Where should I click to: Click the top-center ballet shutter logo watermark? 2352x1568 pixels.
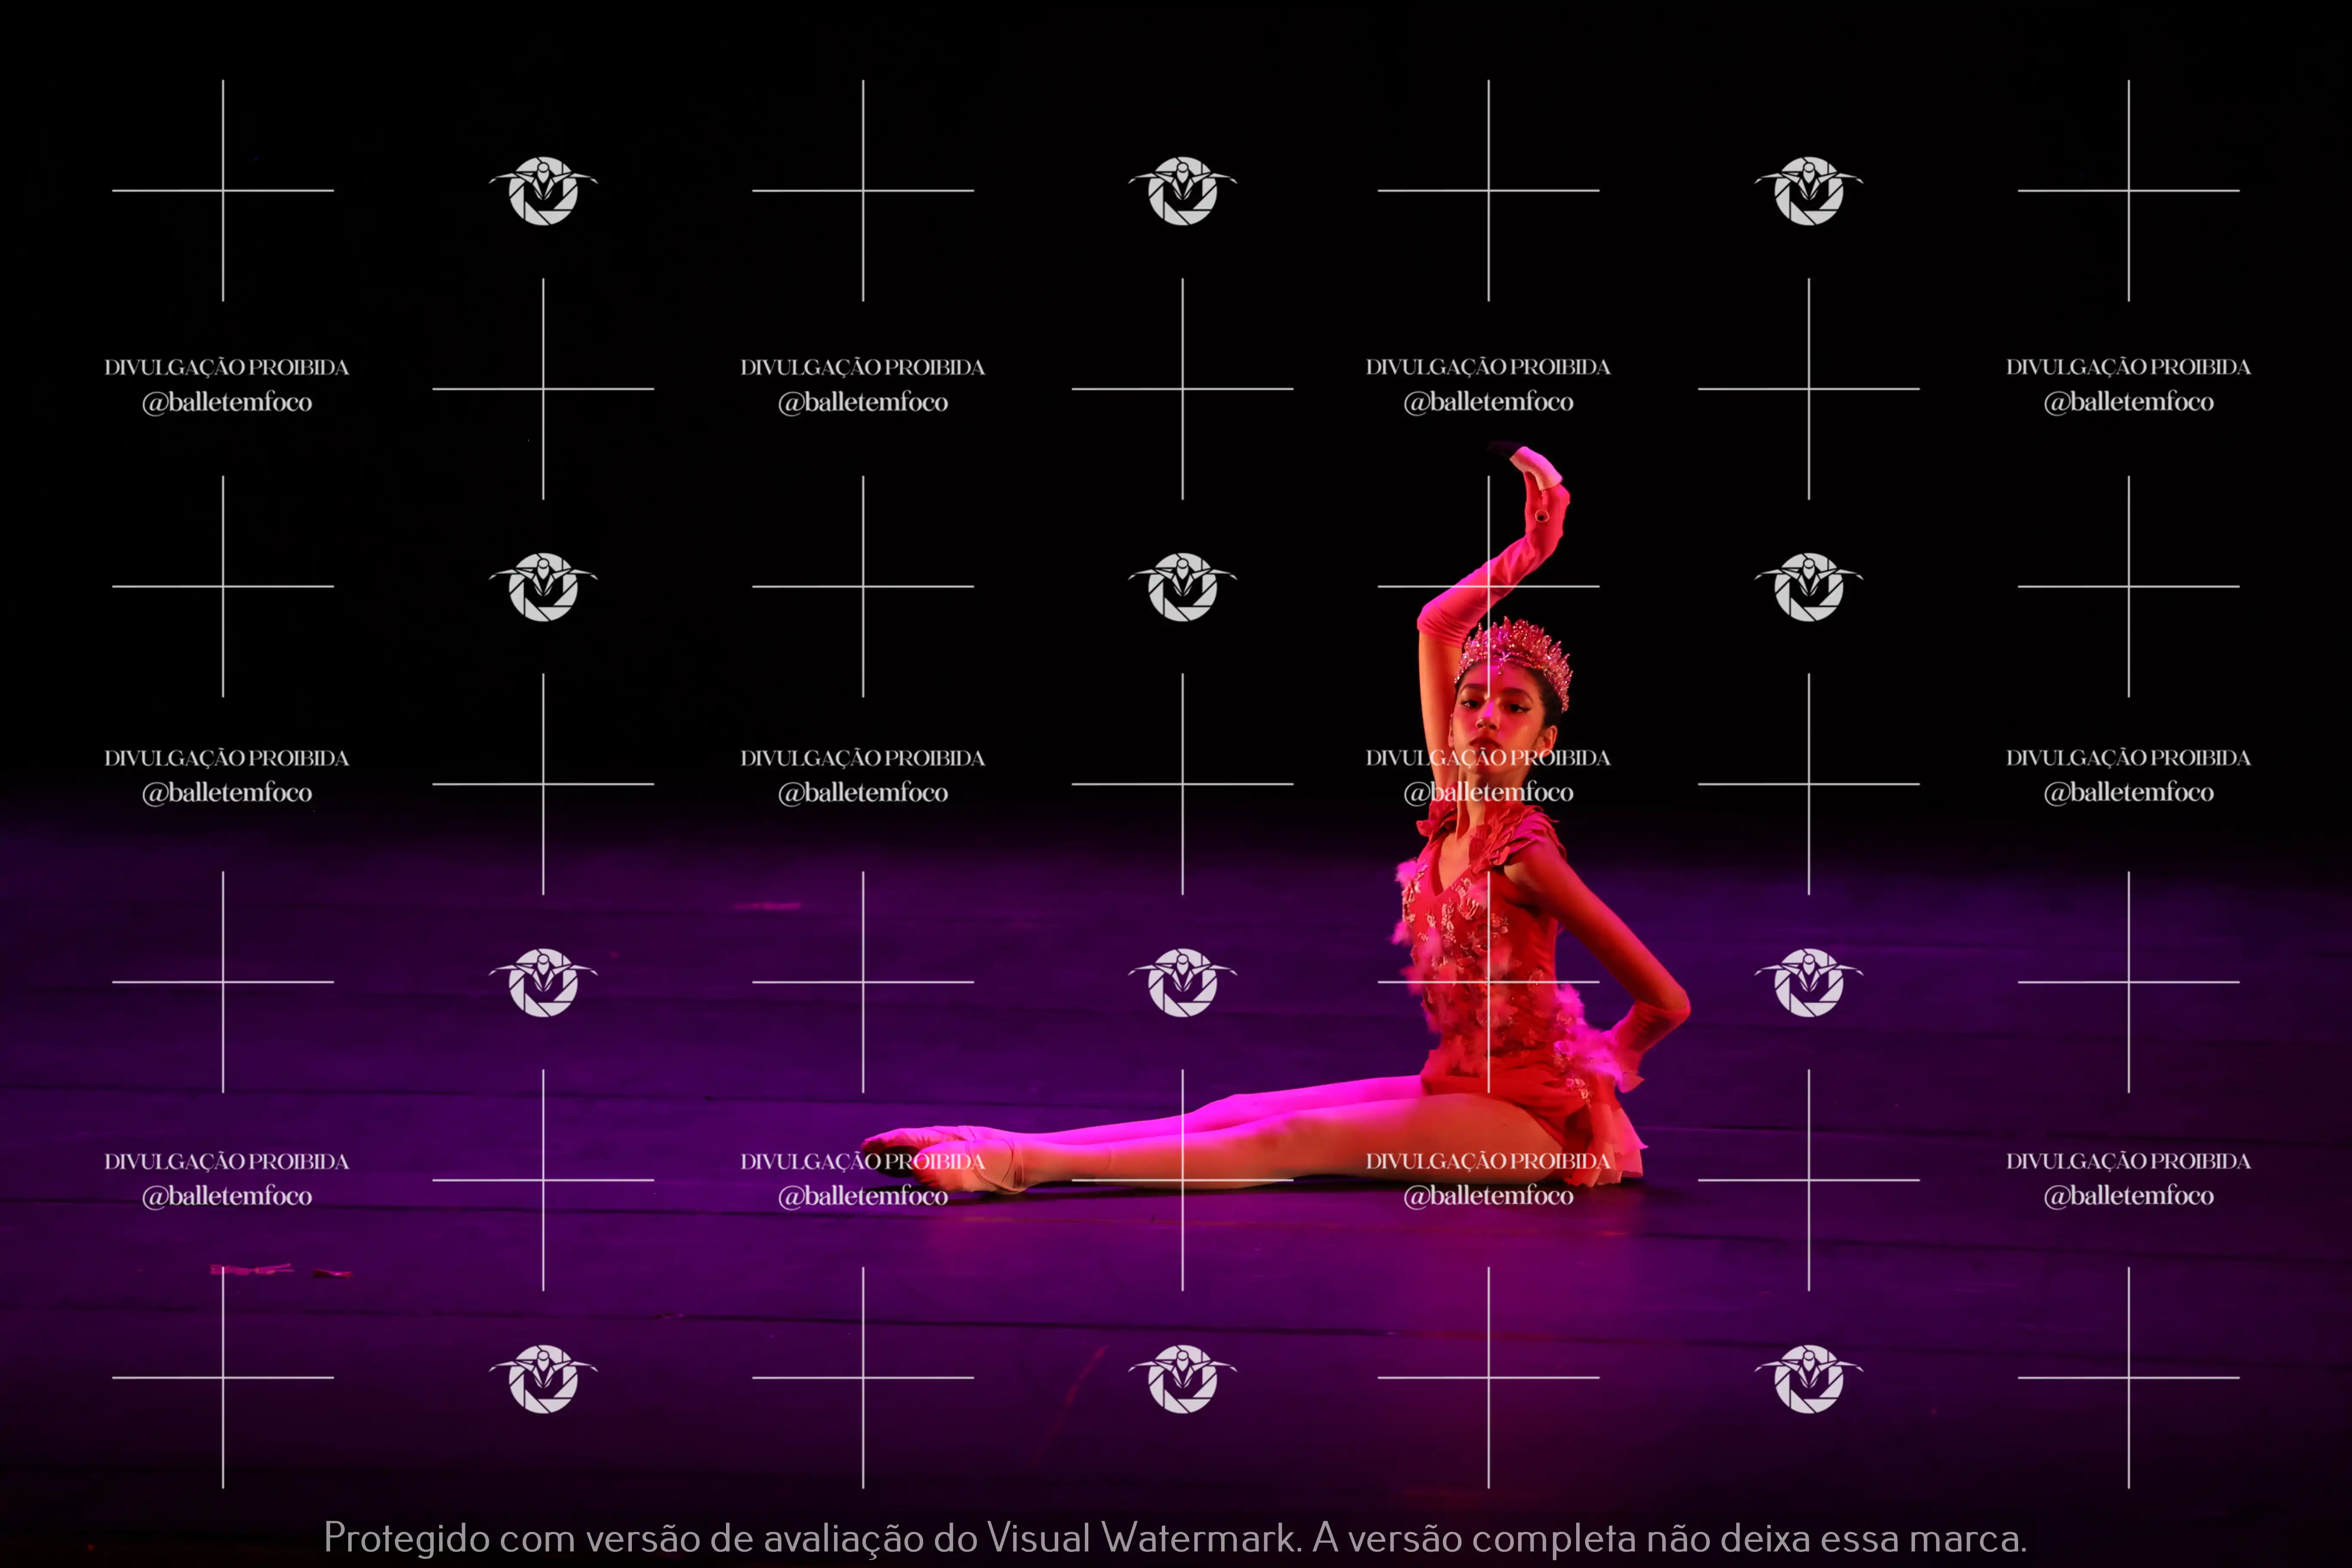click(x=1182, y=190)
